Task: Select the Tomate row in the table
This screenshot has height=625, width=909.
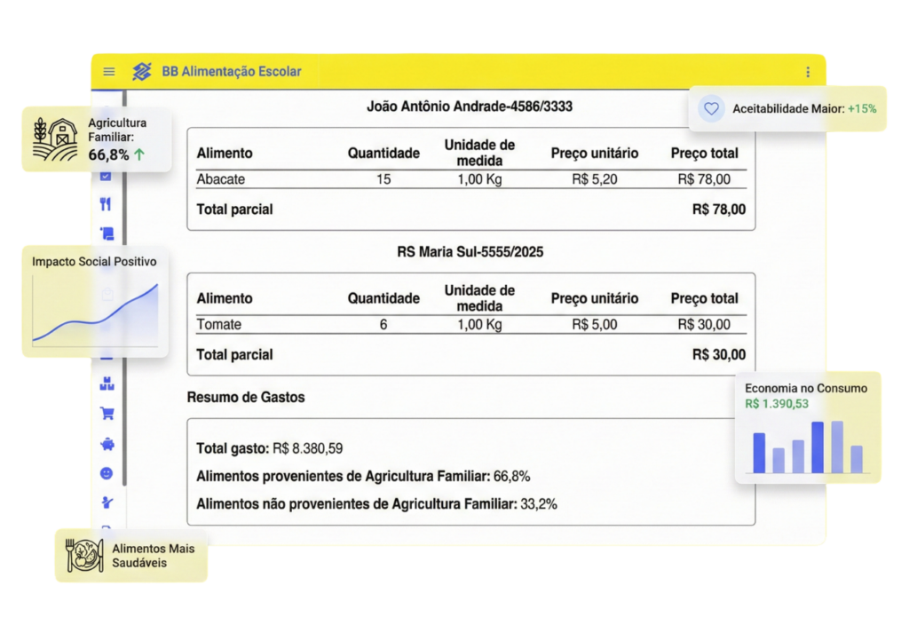Action: pyautogui.click(x=470, y=325)
